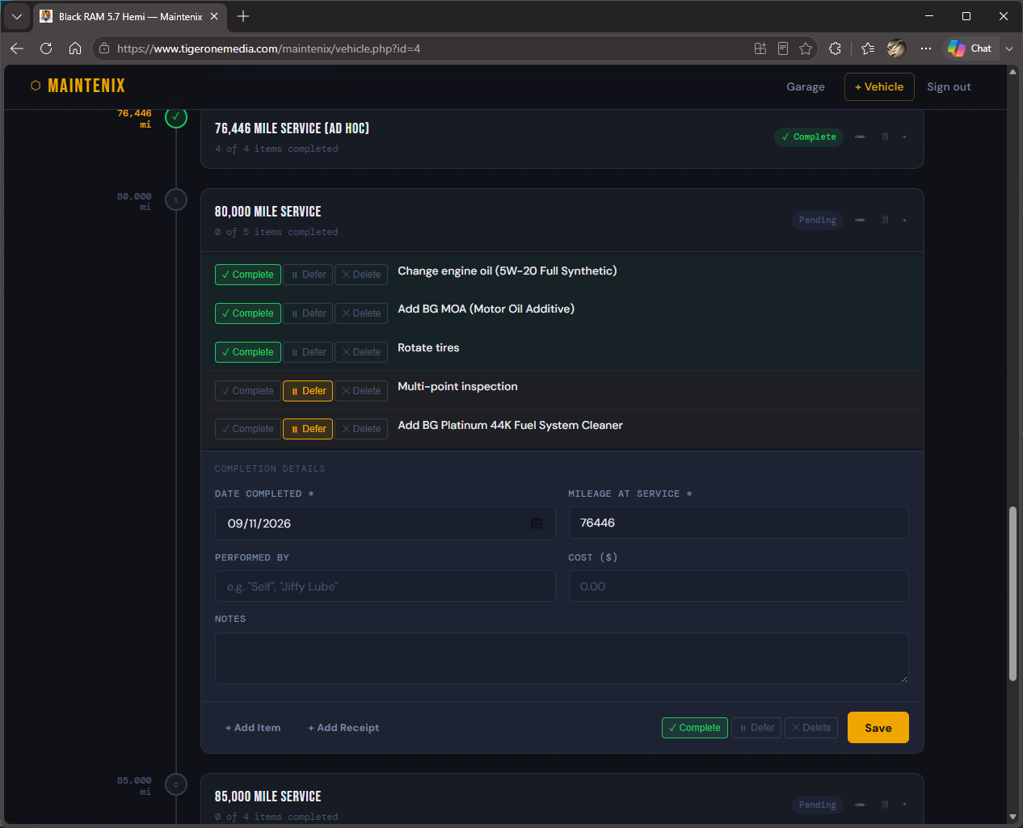The width and height of the screenshot is (1023, 828).
Task: Expand the 85,000 mile service card
Action: click(904, 805)
